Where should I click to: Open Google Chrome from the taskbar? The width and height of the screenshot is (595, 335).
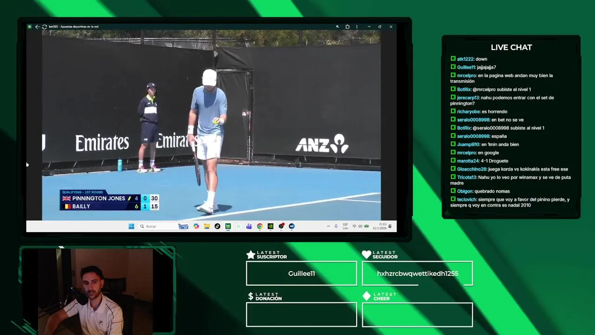(260, 226)
